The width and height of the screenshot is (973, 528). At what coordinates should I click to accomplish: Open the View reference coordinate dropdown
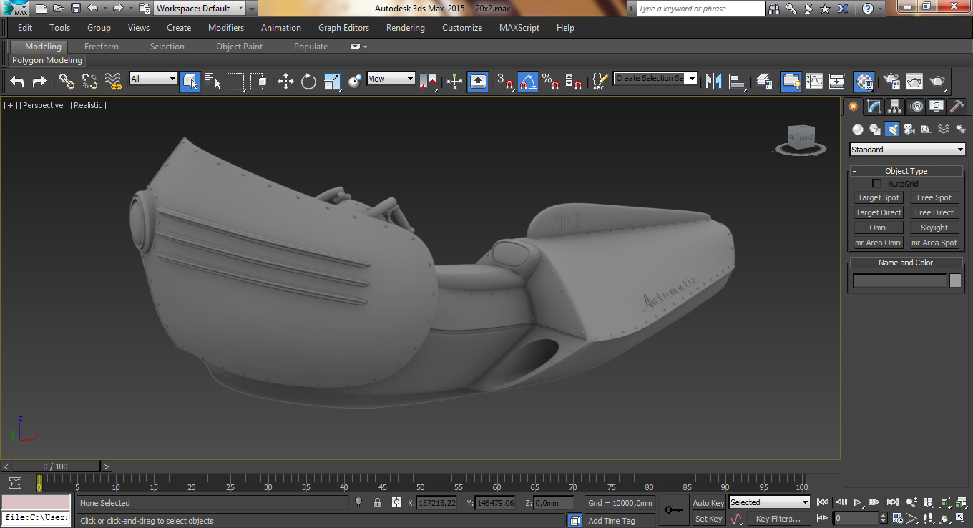click(391, 79)
